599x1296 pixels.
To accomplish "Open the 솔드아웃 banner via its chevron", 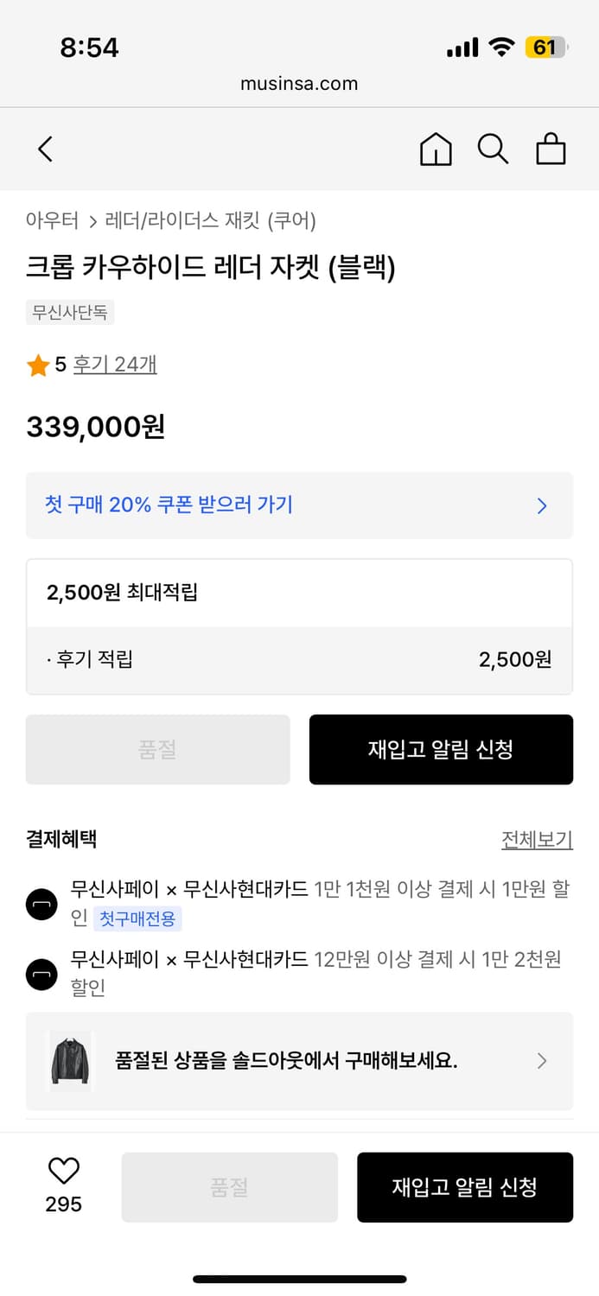I will pyautogui.click(x=542, y=1061).
